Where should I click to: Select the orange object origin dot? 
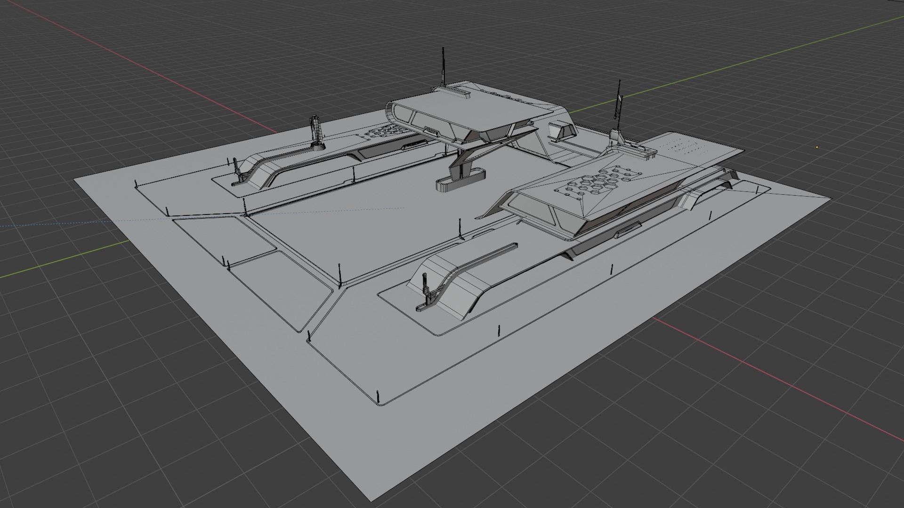(817, 147)
